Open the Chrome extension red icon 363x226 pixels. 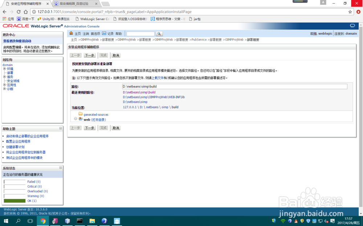click(358, 12)
